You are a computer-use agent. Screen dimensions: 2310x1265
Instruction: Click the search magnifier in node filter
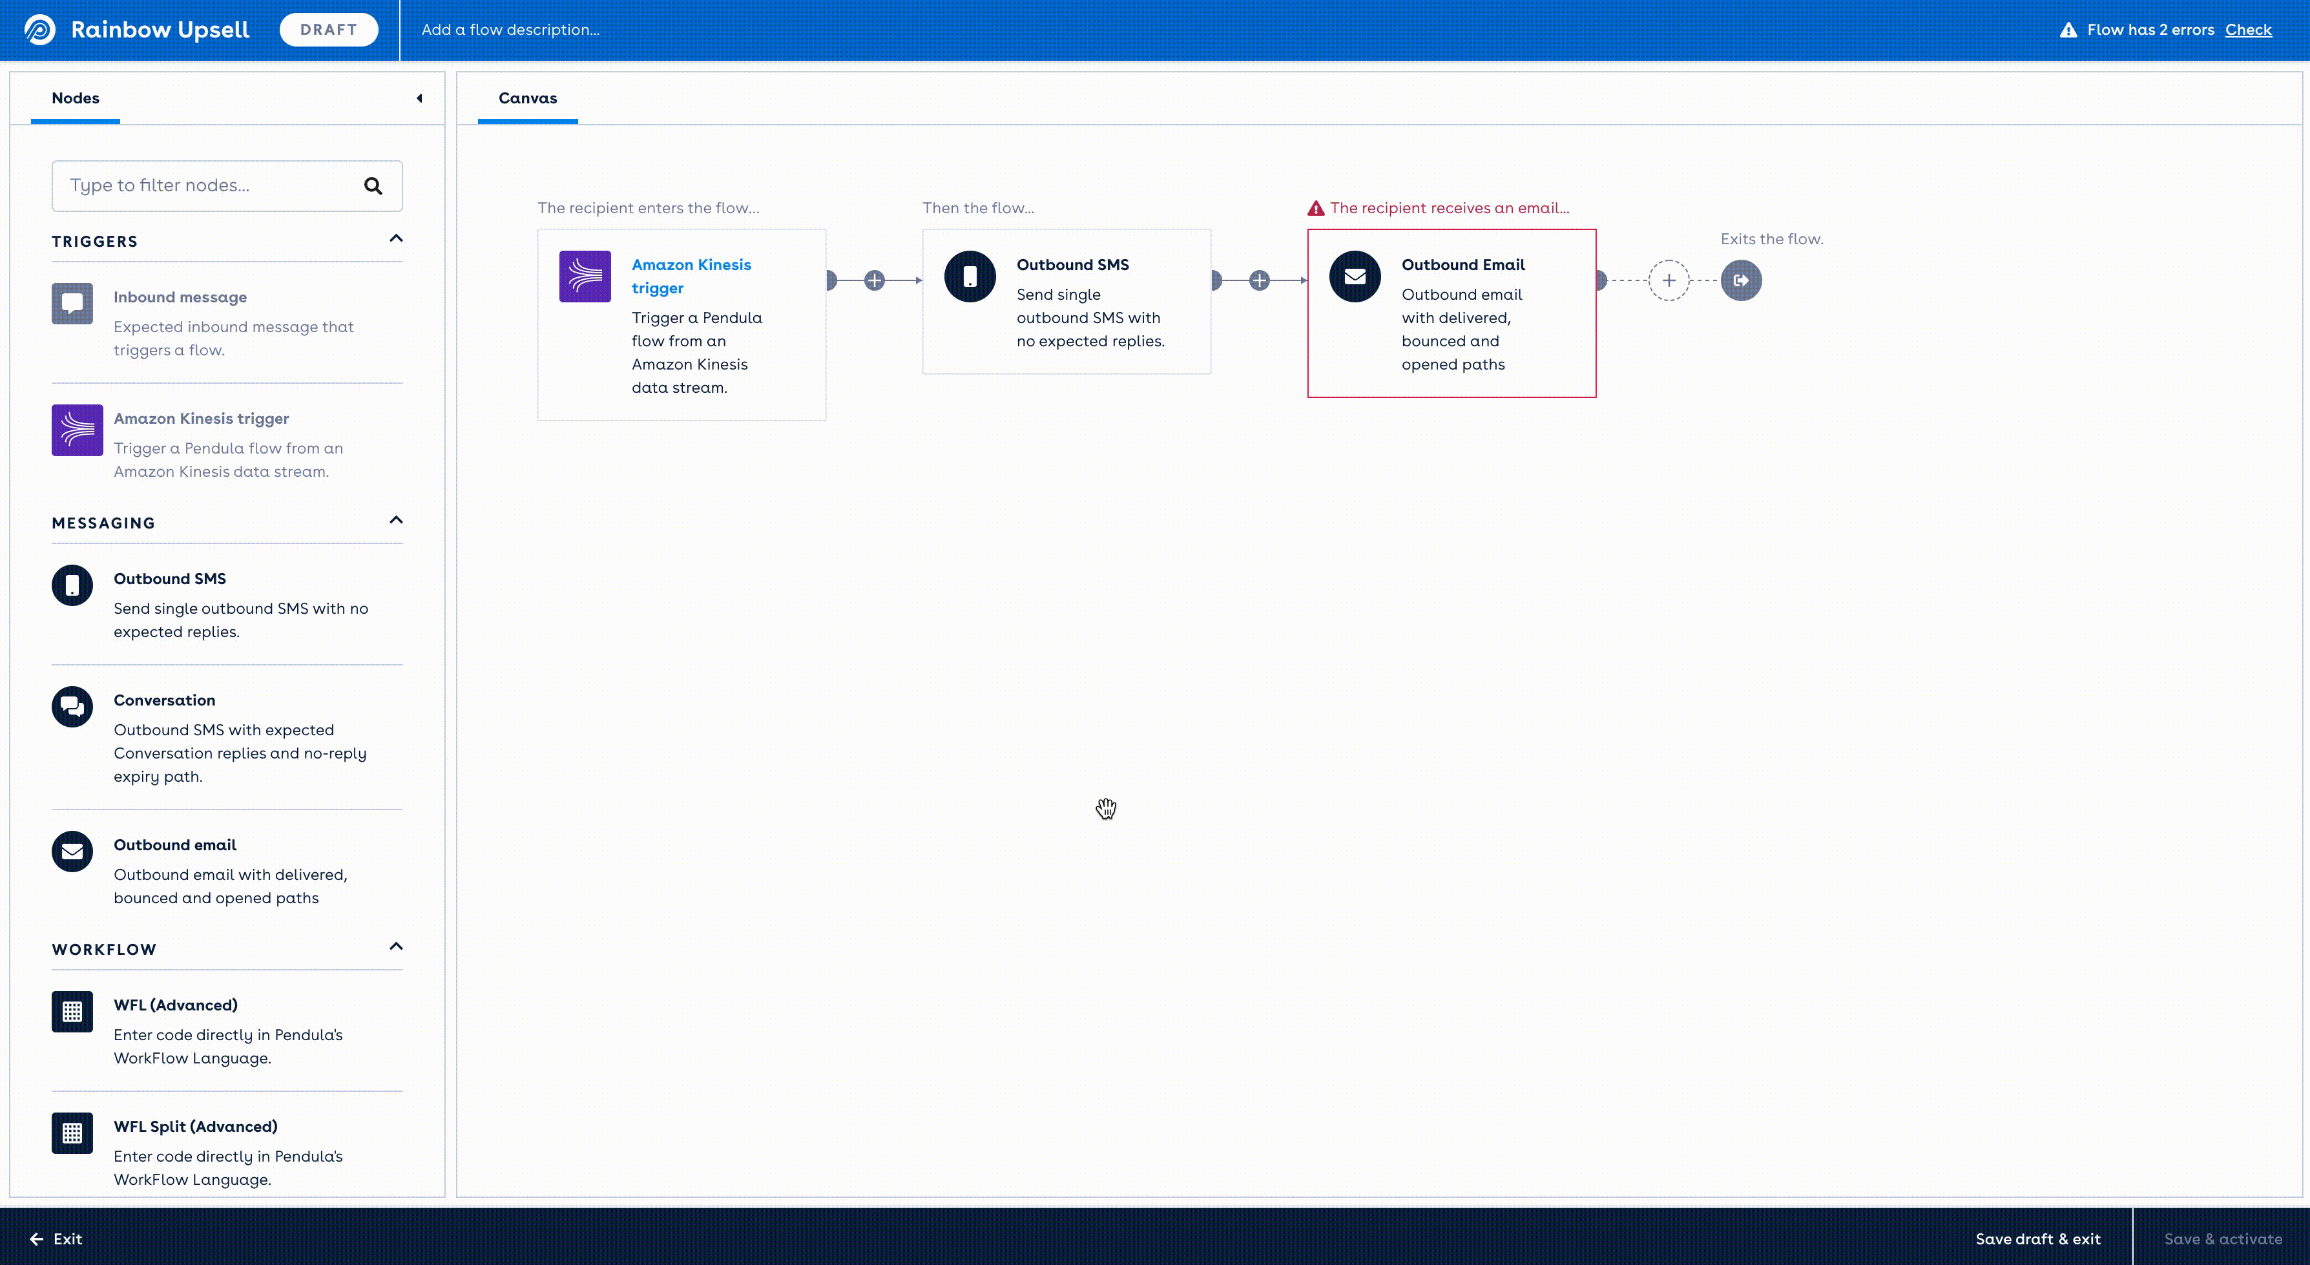point(373,185)
